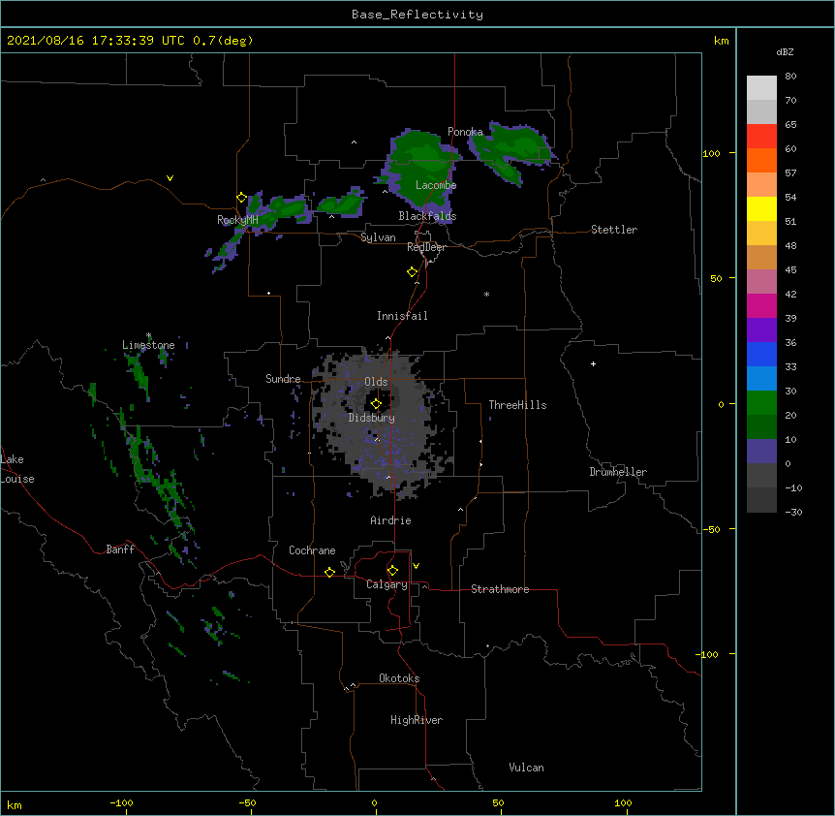The width and height of the screenshot is (835, 816).
Task: Pick the royal blue 33–36 dBZ legend swatch
Action: [x=761, y=354]
